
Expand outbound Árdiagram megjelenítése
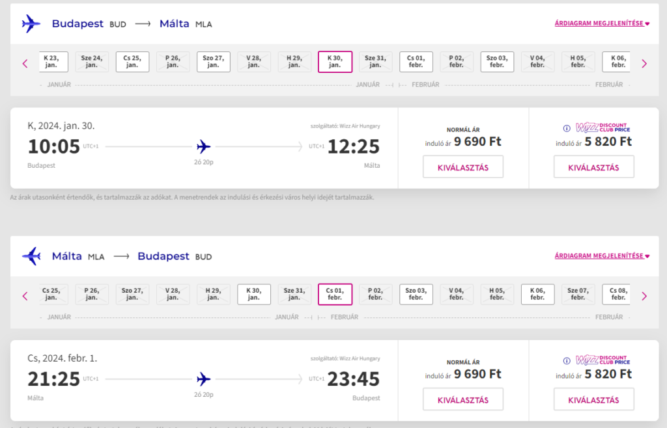(602, 23)
